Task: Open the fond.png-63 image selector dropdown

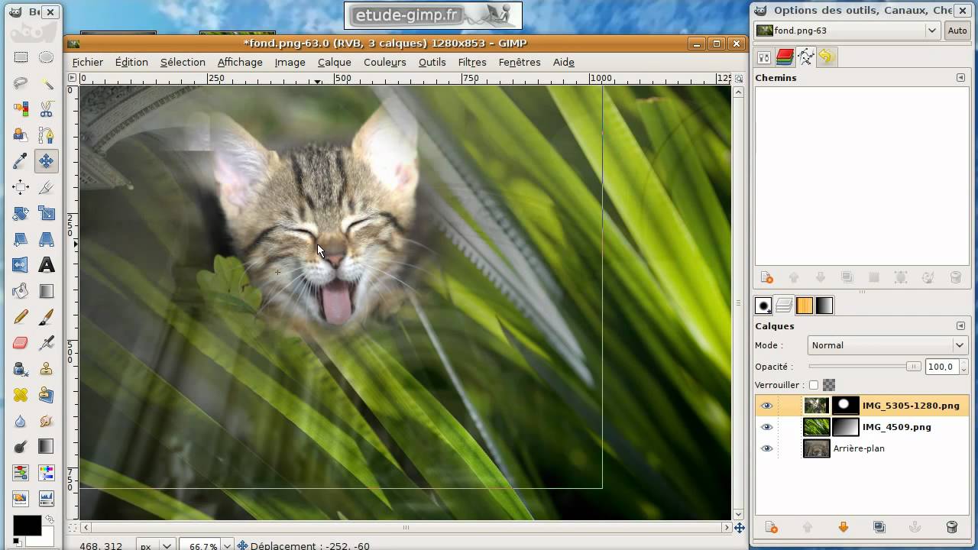Action: [x=847, y=31]
